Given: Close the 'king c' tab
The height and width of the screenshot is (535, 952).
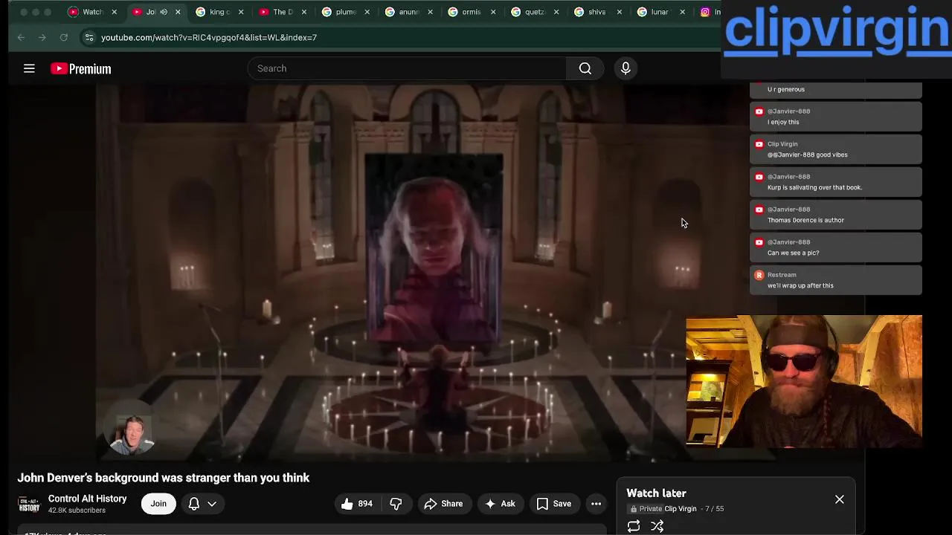Looking at the screenshot, I should tap(240, 12).
